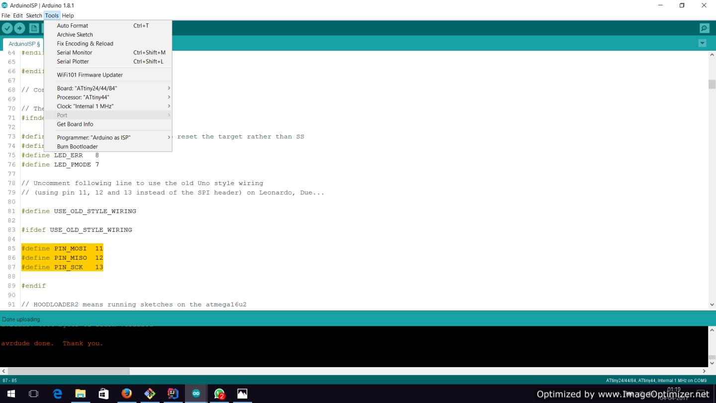
Task: Open the Edit menu
Action: 18,15
